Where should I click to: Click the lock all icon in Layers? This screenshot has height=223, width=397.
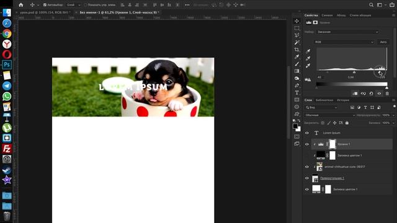347,123
